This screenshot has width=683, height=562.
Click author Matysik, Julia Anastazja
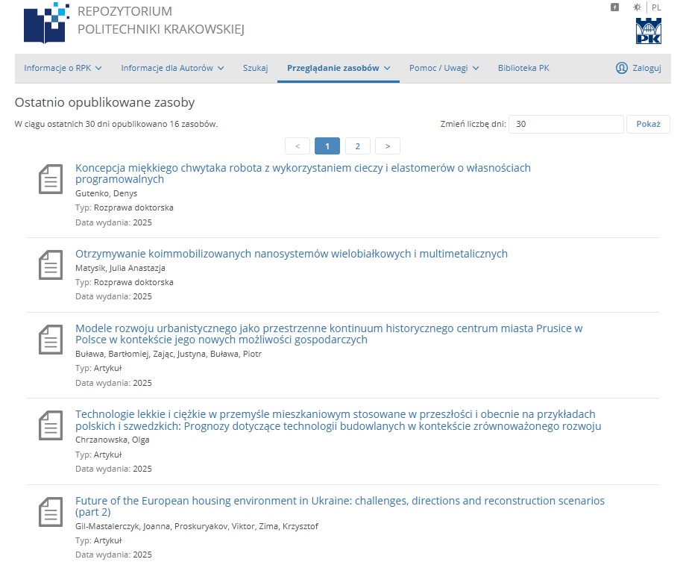(120, 268)
